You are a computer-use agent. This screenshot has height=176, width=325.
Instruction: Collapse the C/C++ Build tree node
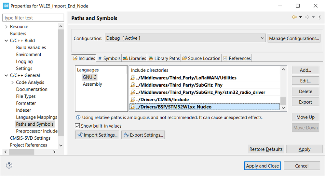[x=7, y=41]
